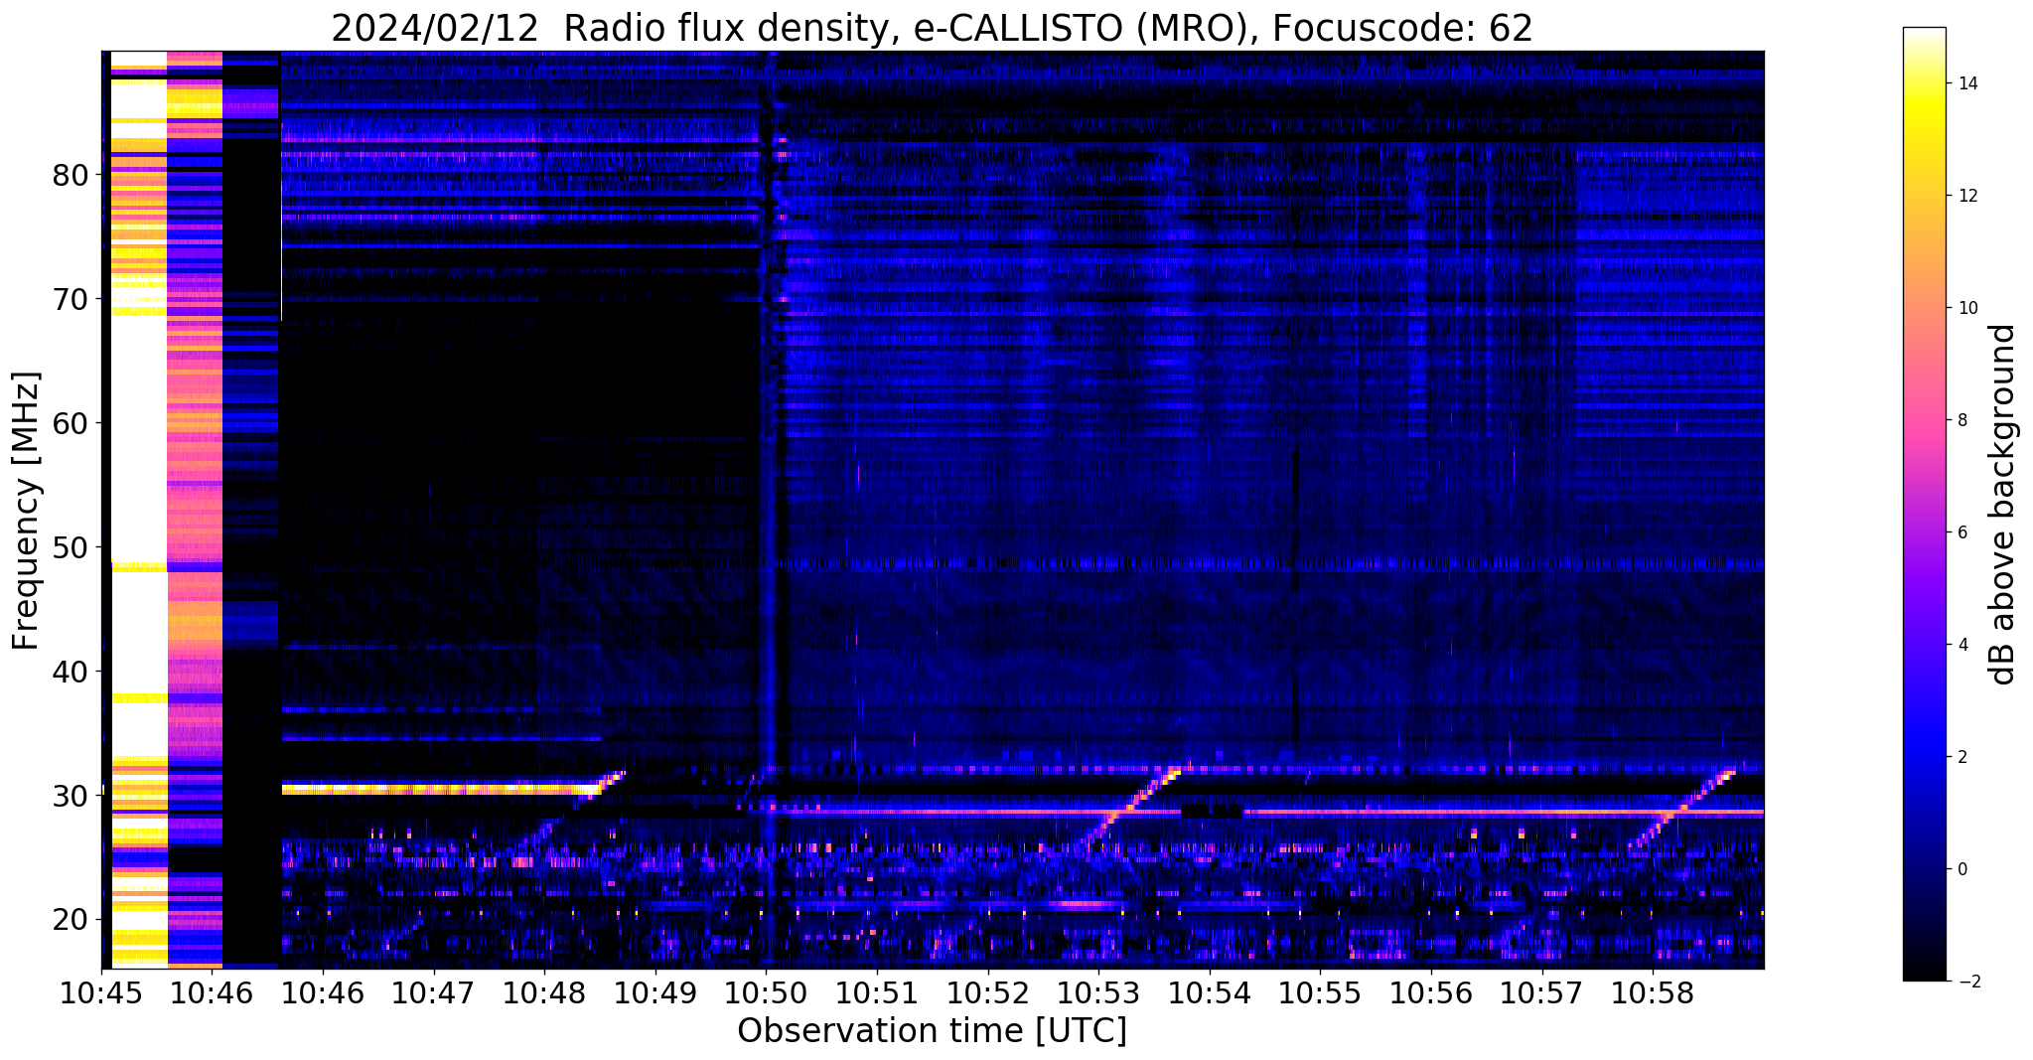Click the 10:45 time tick label
The image size is (2033, 1060).
(x=101, y=992)
